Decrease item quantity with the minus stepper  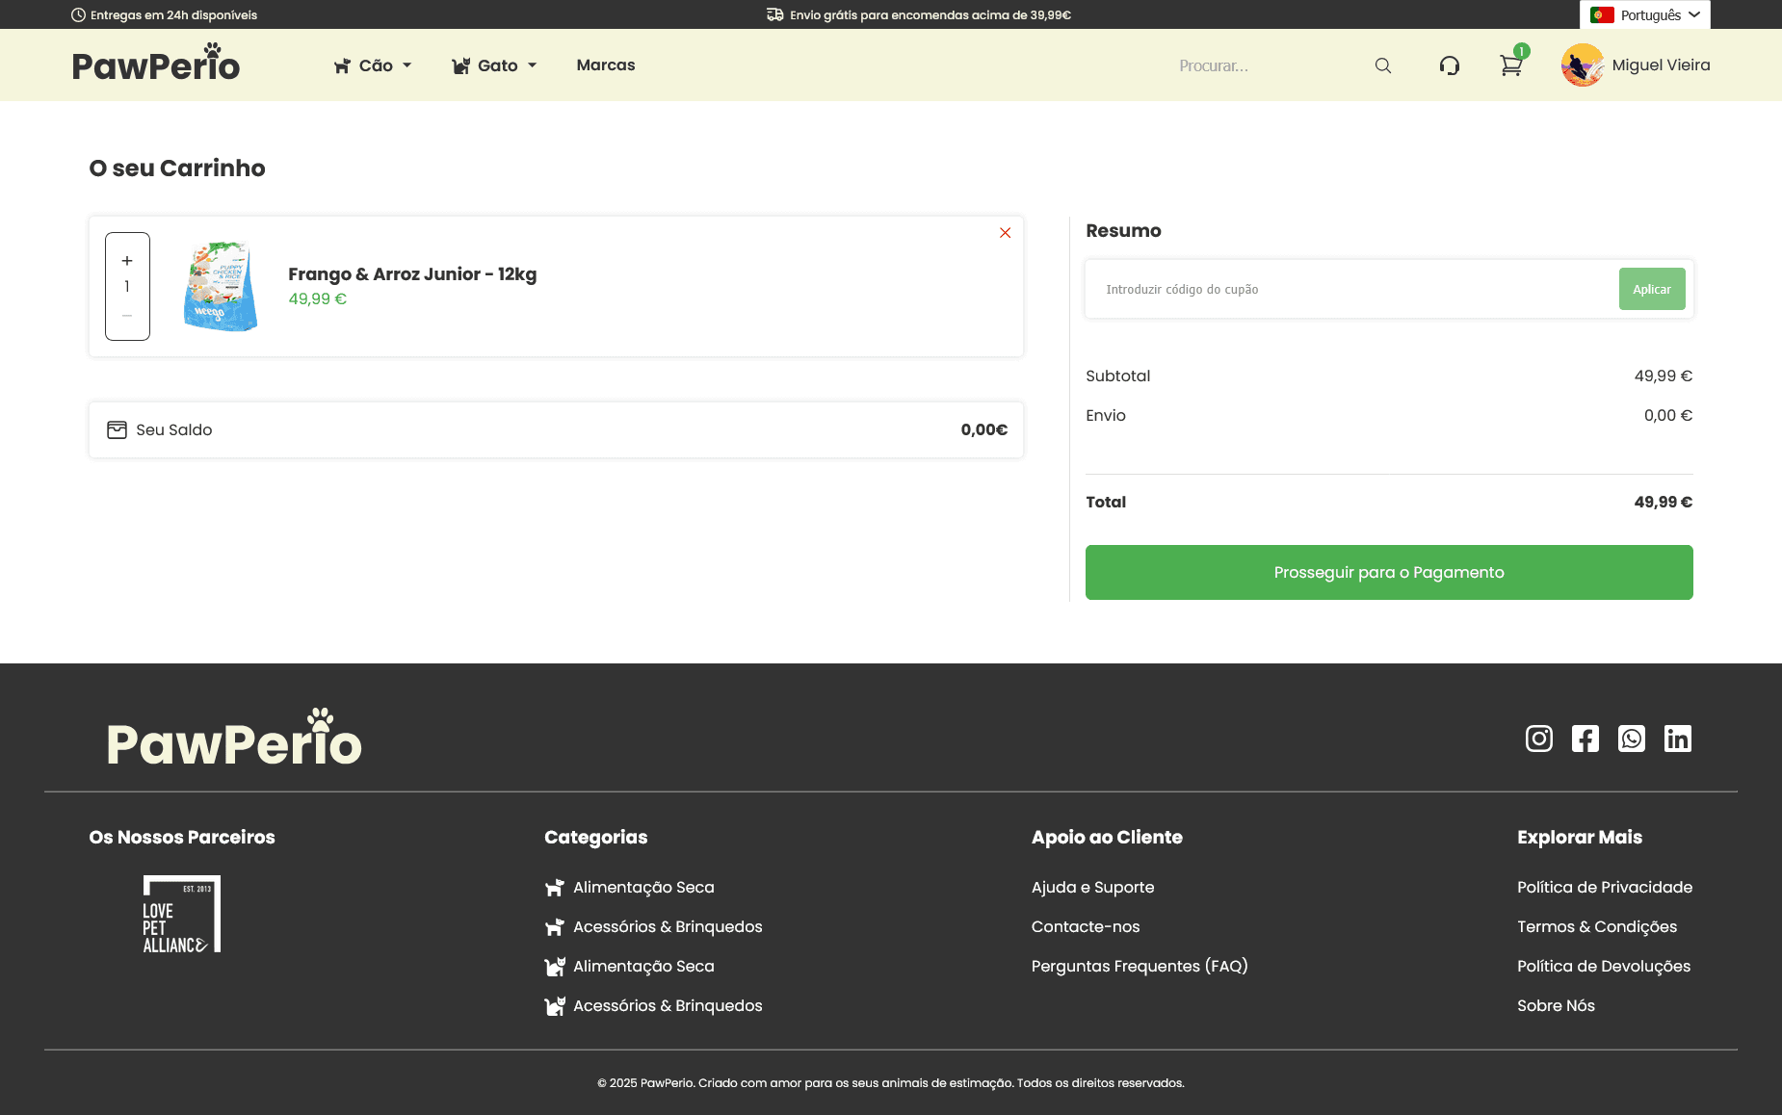[126, 313]
